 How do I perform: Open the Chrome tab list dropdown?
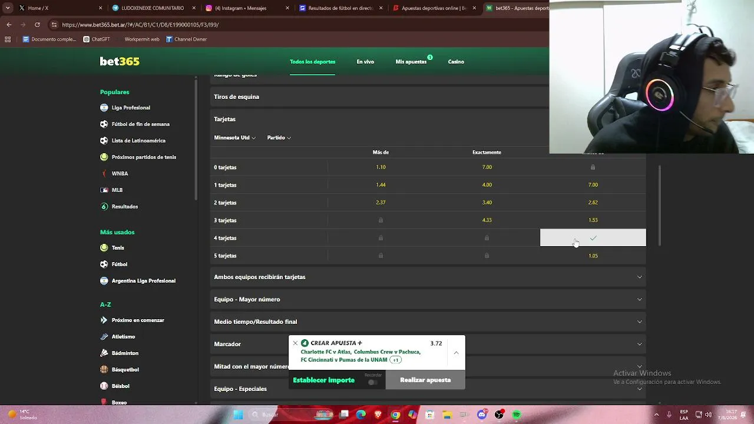tap(8, 8)
